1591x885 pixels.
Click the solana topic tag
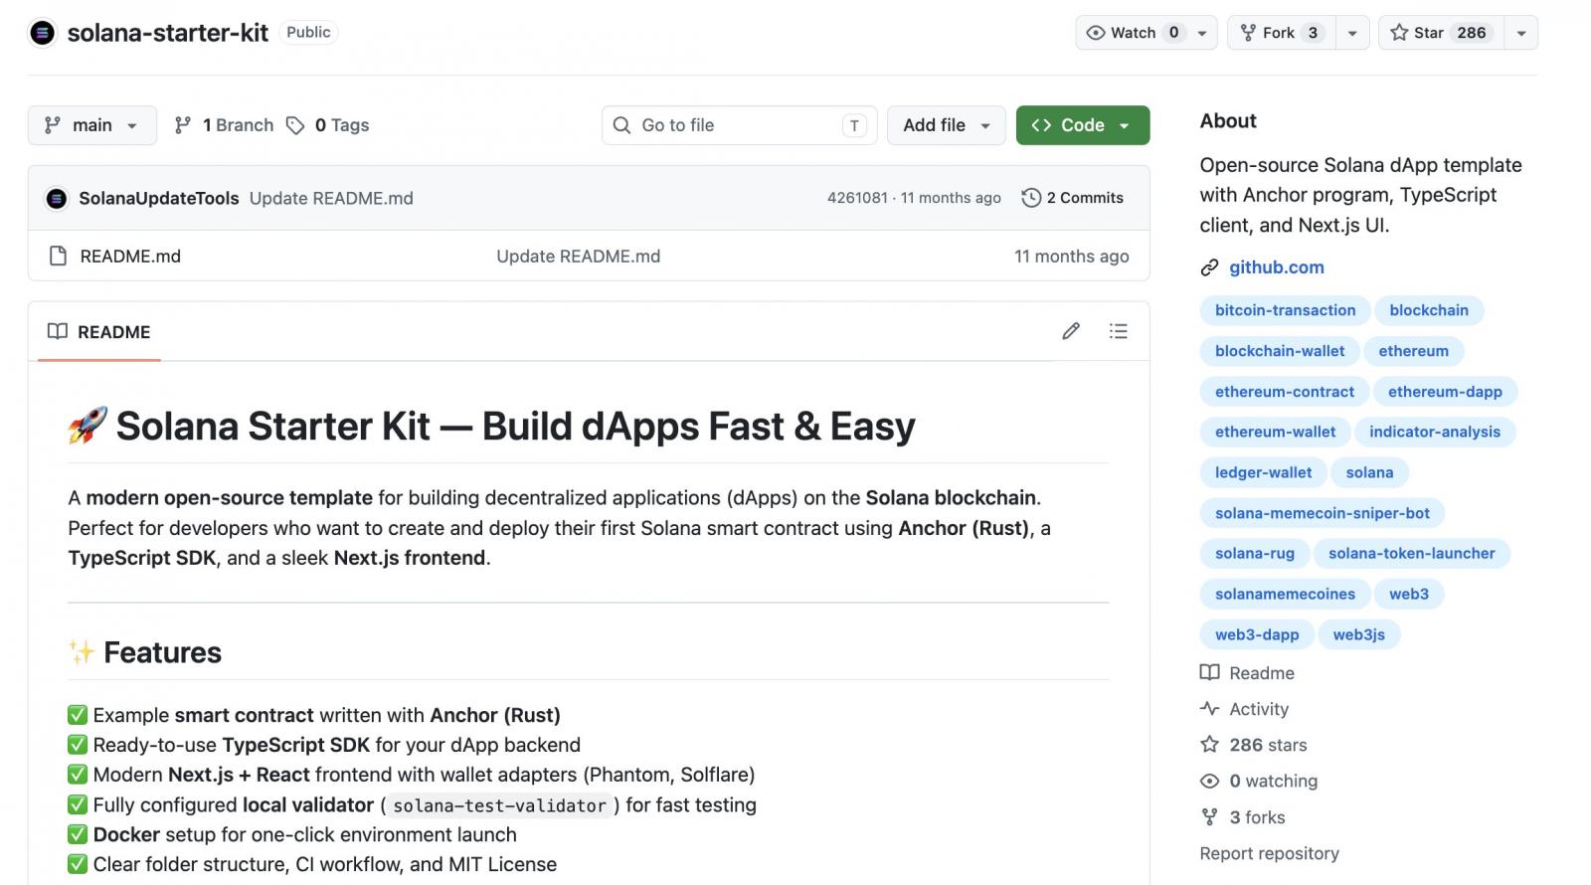(x=1369, y=472)
